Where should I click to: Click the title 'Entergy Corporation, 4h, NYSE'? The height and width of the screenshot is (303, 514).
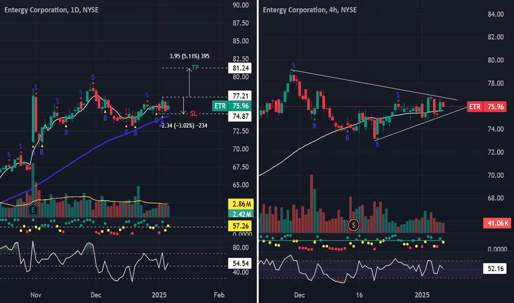[x=309, y=10]
